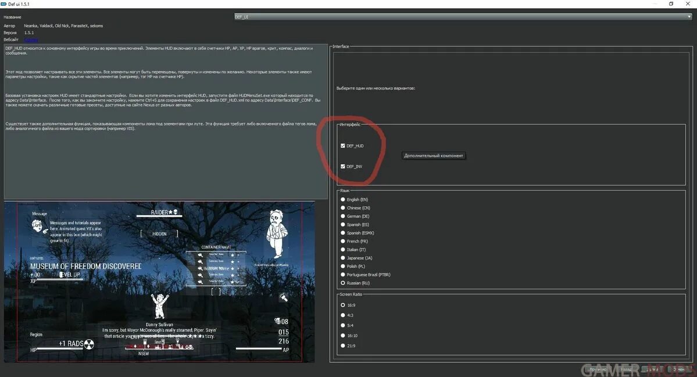Choose 4:3 screen ratio

(343, 315)
